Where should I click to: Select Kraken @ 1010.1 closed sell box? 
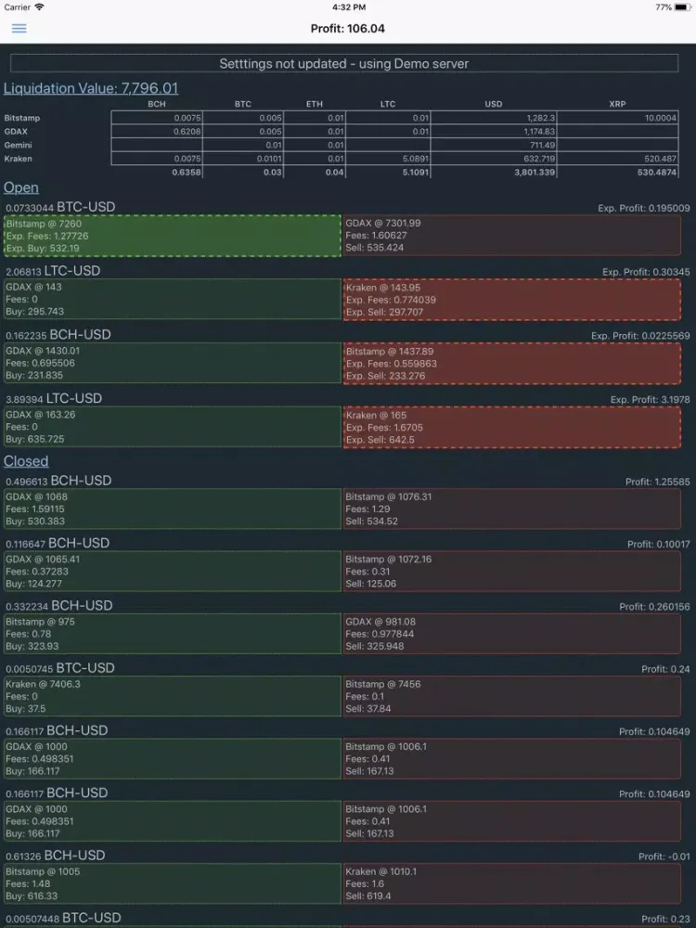point(511,883)
